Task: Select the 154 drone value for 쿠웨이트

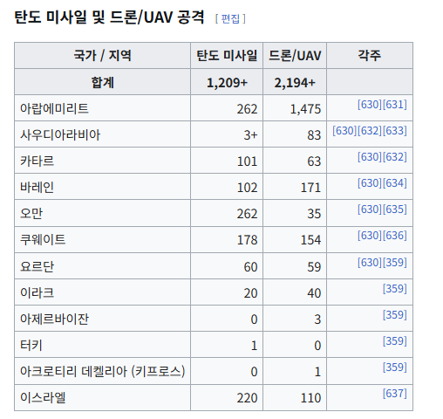Action: coord(310,240)
